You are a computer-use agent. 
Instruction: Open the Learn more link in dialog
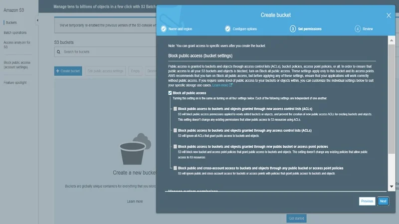220,85
